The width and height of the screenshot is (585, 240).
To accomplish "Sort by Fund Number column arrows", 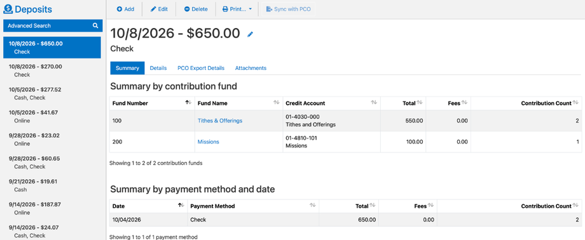I will tap(189, 103).
